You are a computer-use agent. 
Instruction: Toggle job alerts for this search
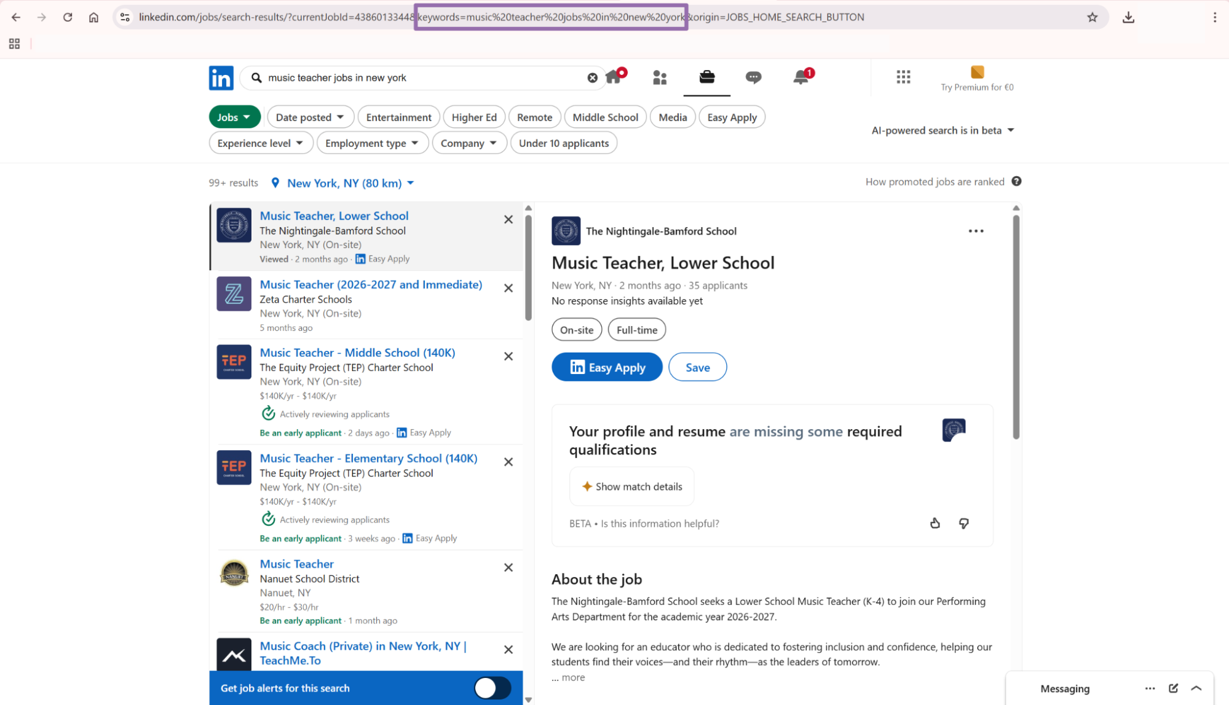492,688
